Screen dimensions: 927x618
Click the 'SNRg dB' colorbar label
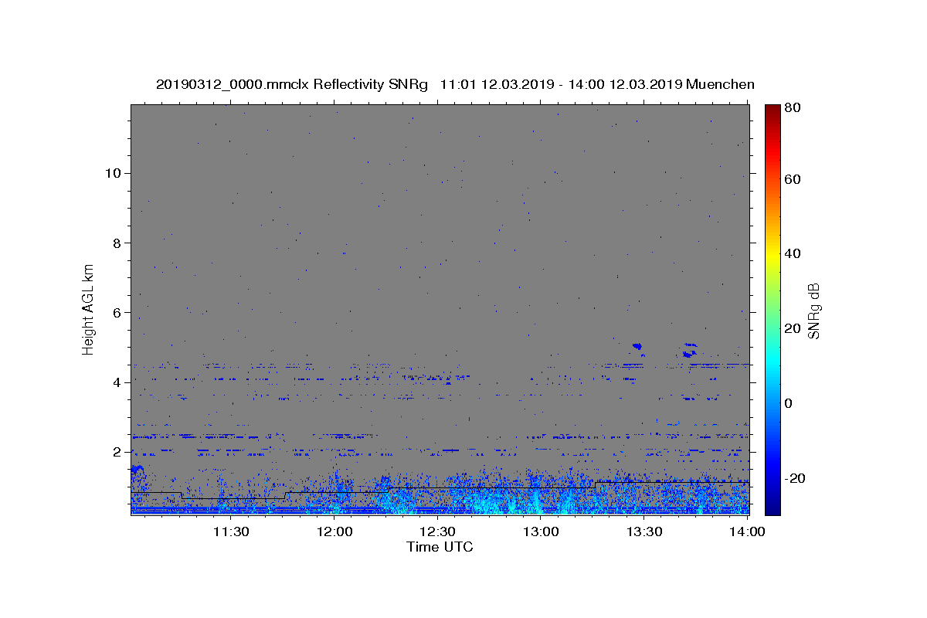pyautogui.click(x=813, y=311)
